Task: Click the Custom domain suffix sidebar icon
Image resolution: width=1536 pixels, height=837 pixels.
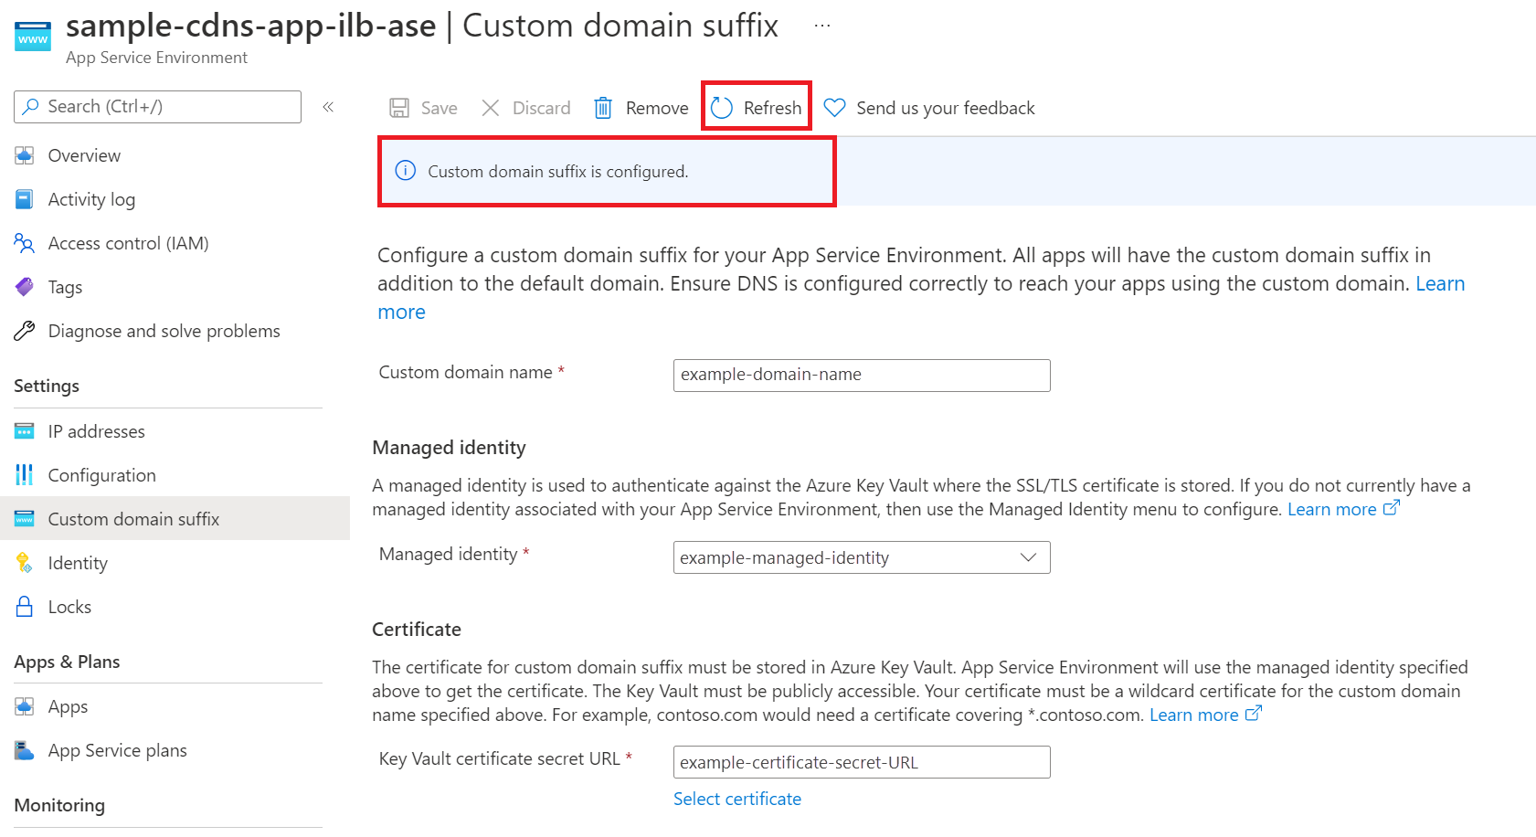Action: (25, 519)
